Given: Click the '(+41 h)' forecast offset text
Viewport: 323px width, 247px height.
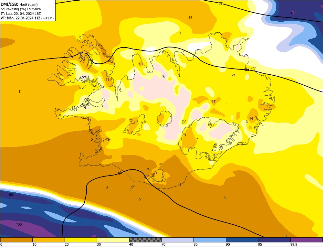Looking at the screenshot, I should click(x=47, y=18).
